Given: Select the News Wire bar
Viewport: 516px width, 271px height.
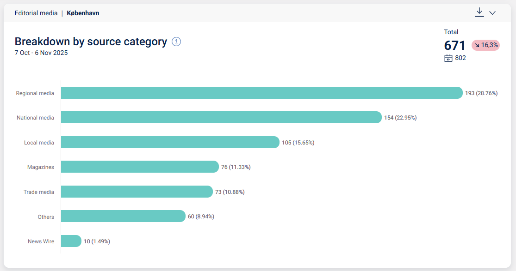Looking at the screenshot, I should 71,241.
